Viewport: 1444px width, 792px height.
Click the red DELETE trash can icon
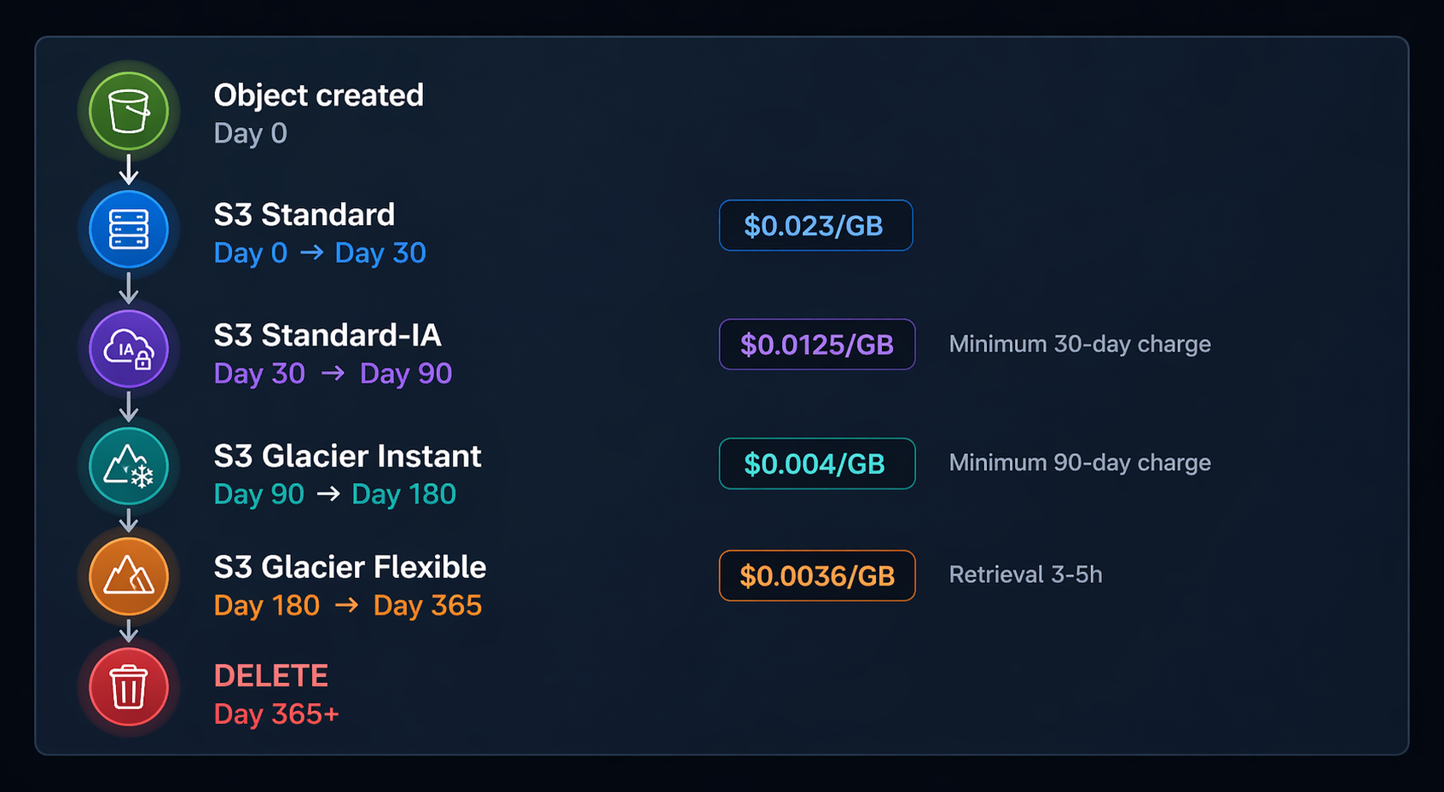129,687
